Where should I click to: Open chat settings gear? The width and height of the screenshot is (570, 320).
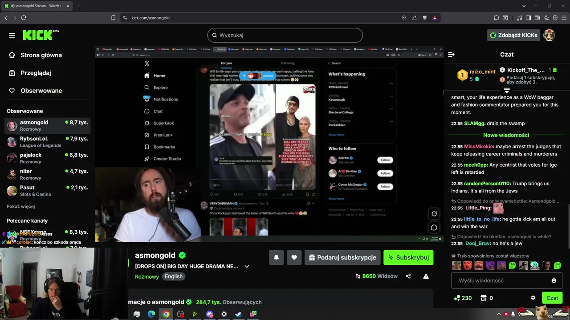click(x=533, y=298)
